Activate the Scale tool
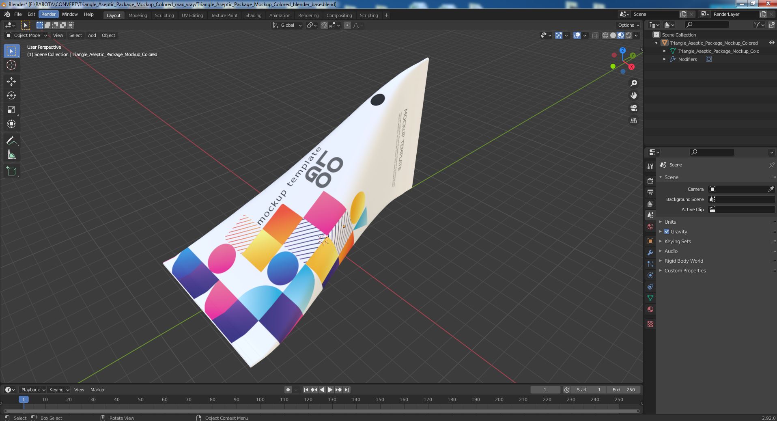Image resolution: width=777 pixels, height=421 pixels. click(11, 110)
